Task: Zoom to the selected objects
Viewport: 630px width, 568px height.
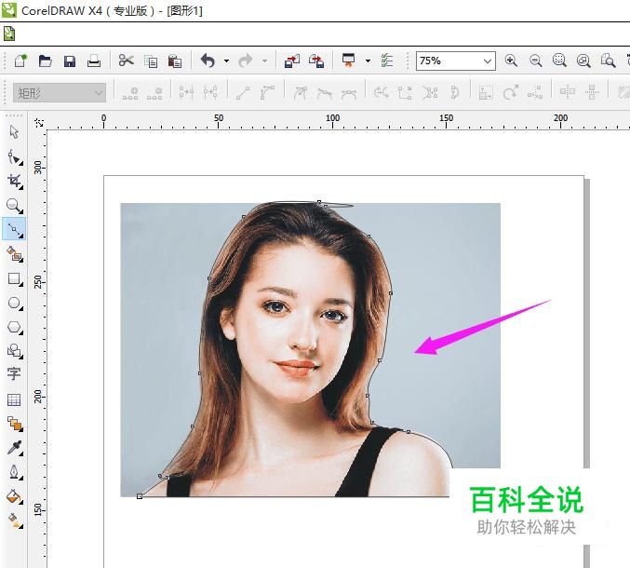Action: tap(559, 61)
